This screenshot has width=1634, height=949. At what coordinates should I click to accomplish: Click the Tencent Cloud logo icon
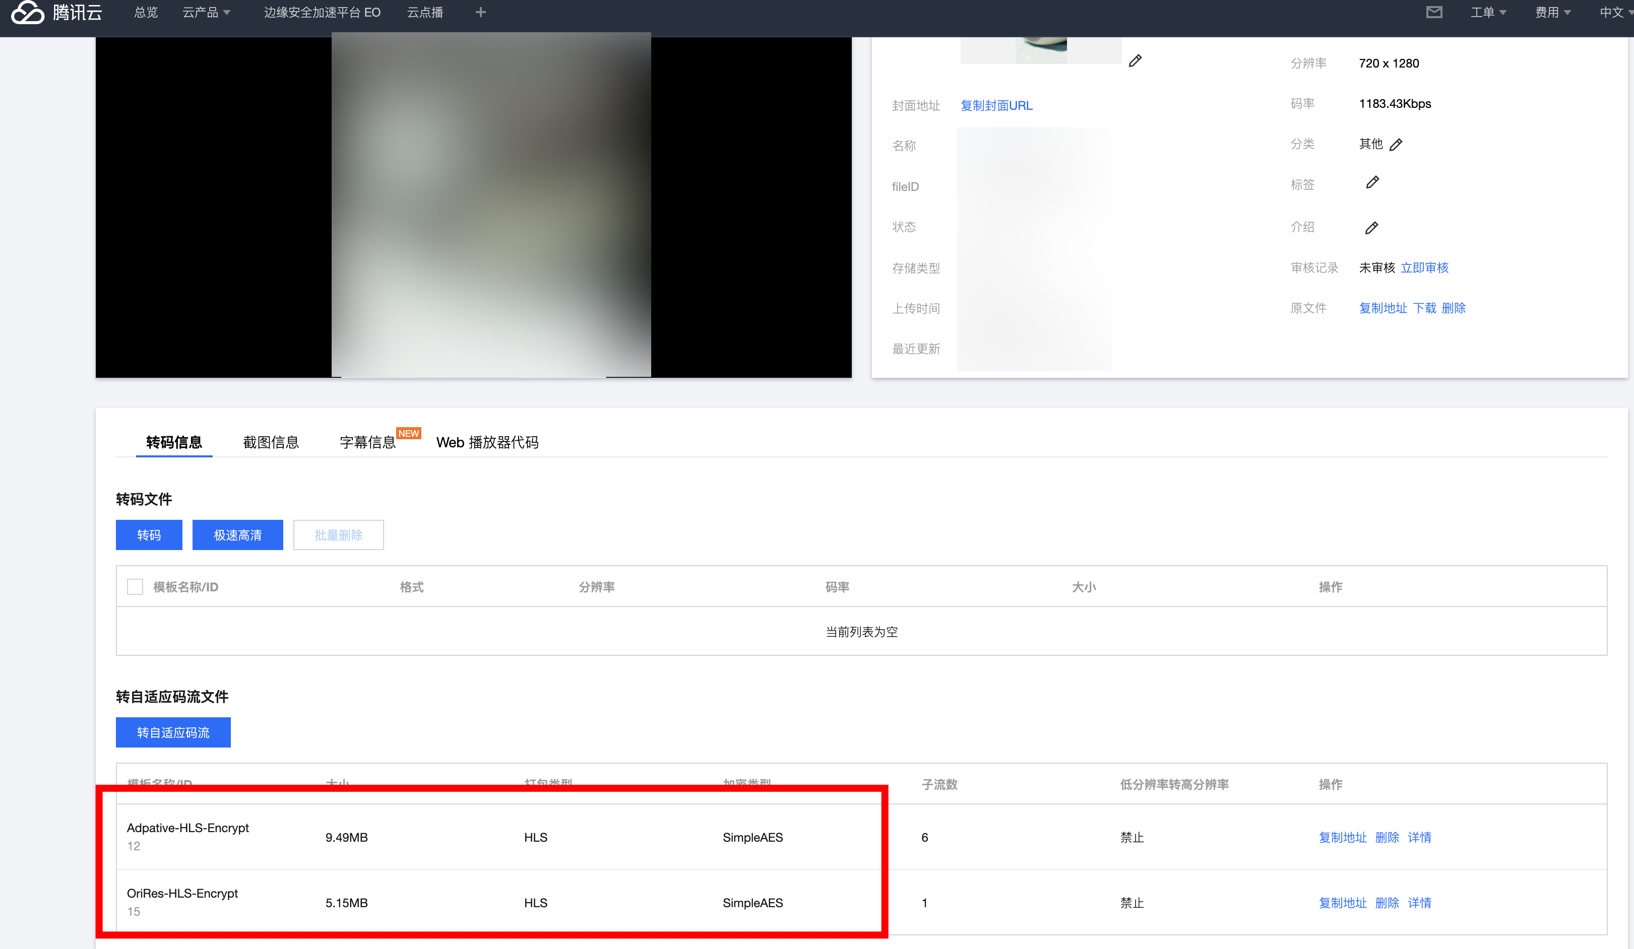tap(27, 12)
